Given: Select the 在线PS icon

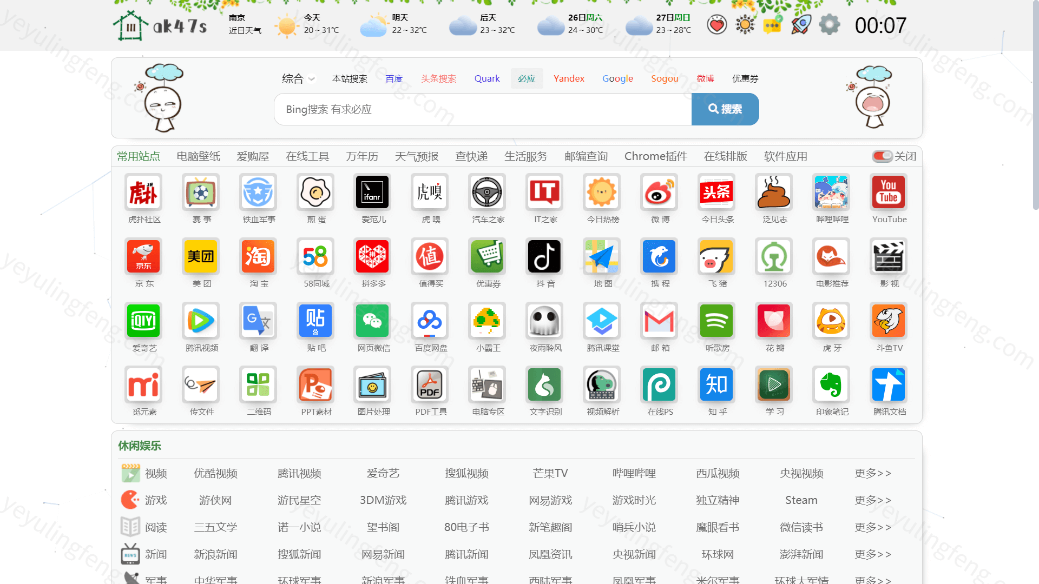Looking at the screenshot, I should click(659, 384).
